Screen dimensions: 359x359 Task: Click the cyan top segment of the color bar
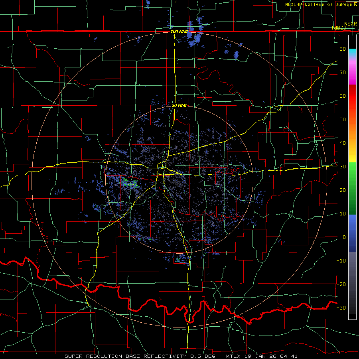(x=352, y=52)
